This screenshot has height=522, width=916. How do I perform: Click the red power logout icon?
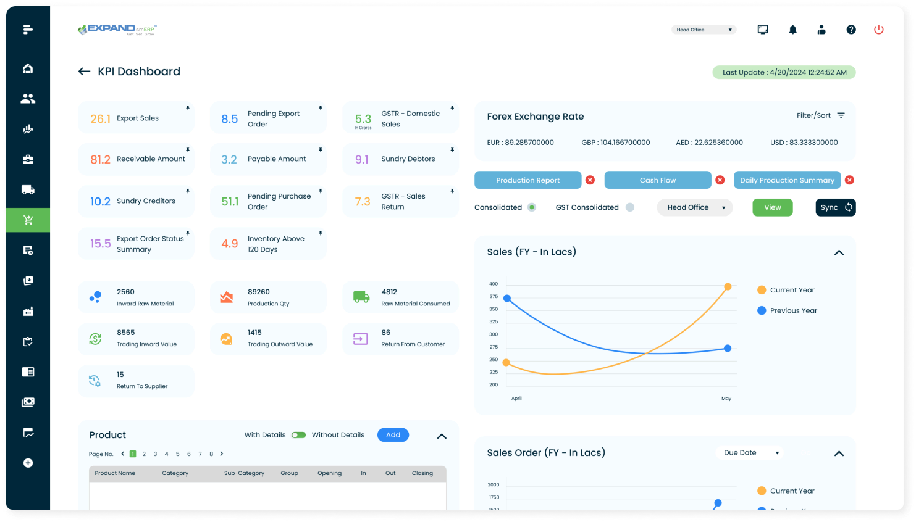tap(878, 30)
